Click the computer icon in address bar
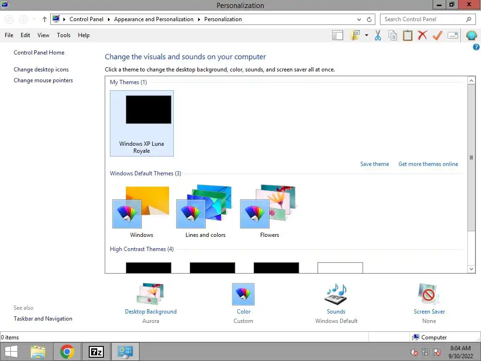The width and height of the screenshot is (481, 361). (56, 19)
